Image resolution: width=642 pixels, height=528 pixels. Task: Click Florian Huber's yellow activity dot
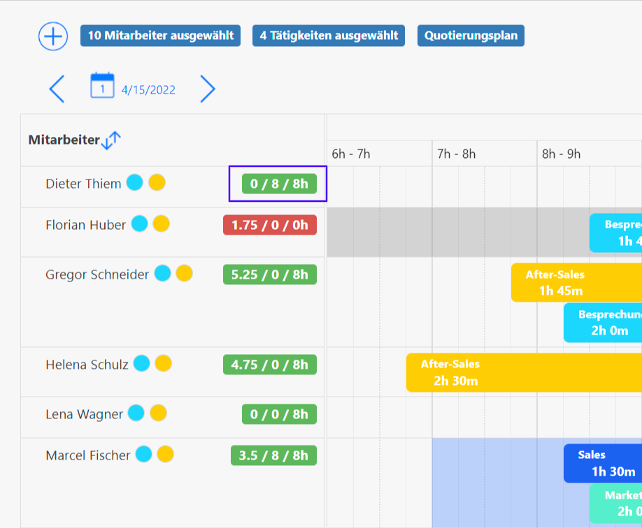coord(162,224)
